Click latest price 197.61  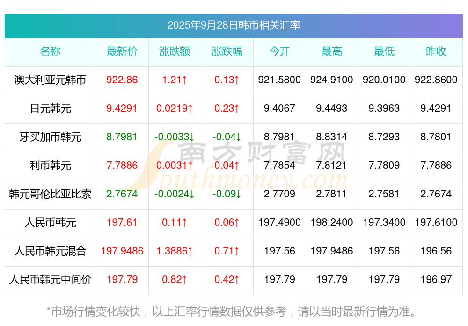click(x=122, y=223)
